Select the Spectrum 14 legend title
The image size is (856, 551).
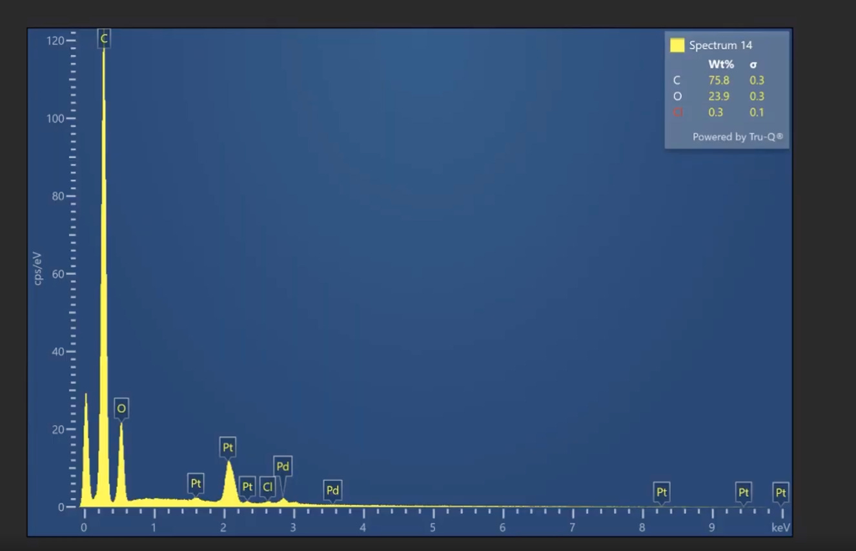coord(720,45)
